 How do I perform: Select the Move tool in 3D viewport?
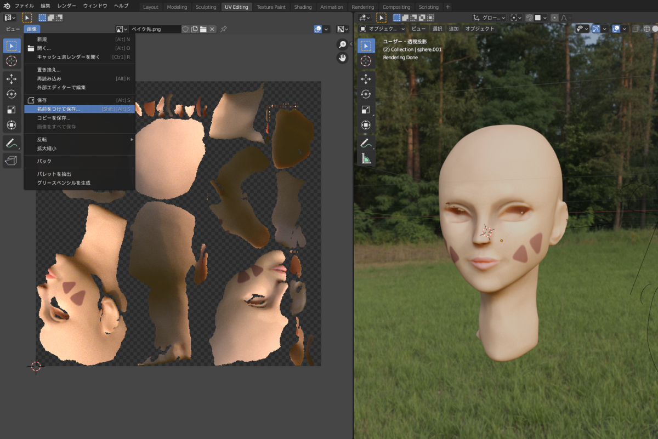click(x=366, y=79)
